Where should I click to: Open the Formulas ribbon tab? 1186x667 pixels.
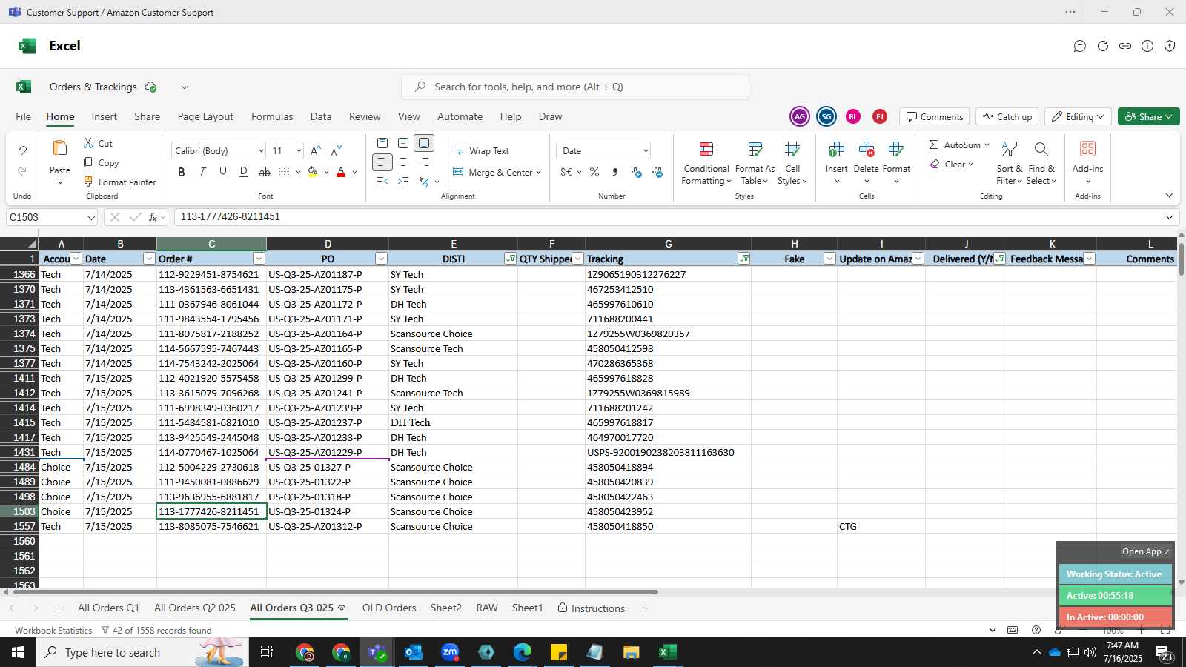pos(272,116)
